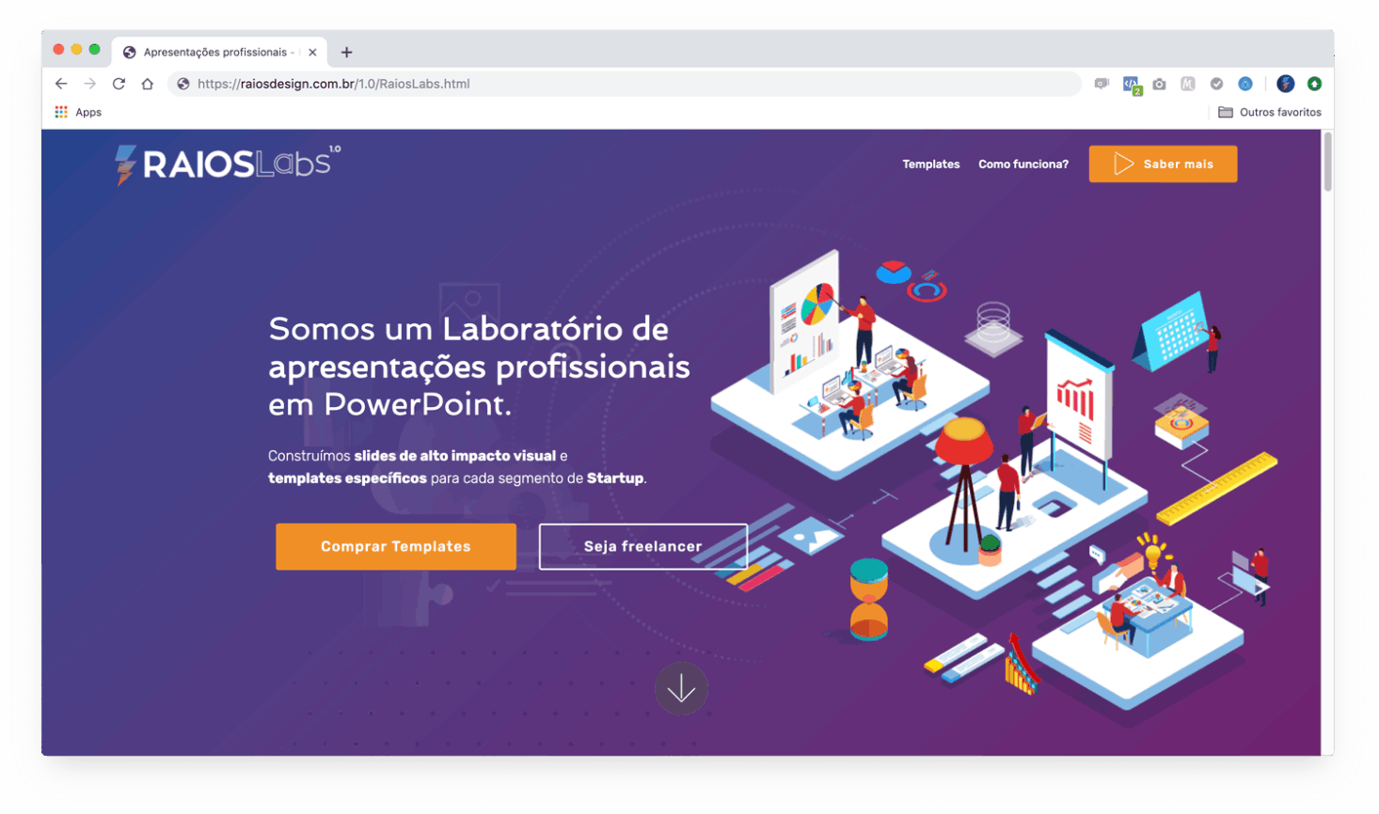Click the screen recorder extension icon
Image resolution: width=1379 pixels, height=814 pixels.
click(x=1102, y=84)
